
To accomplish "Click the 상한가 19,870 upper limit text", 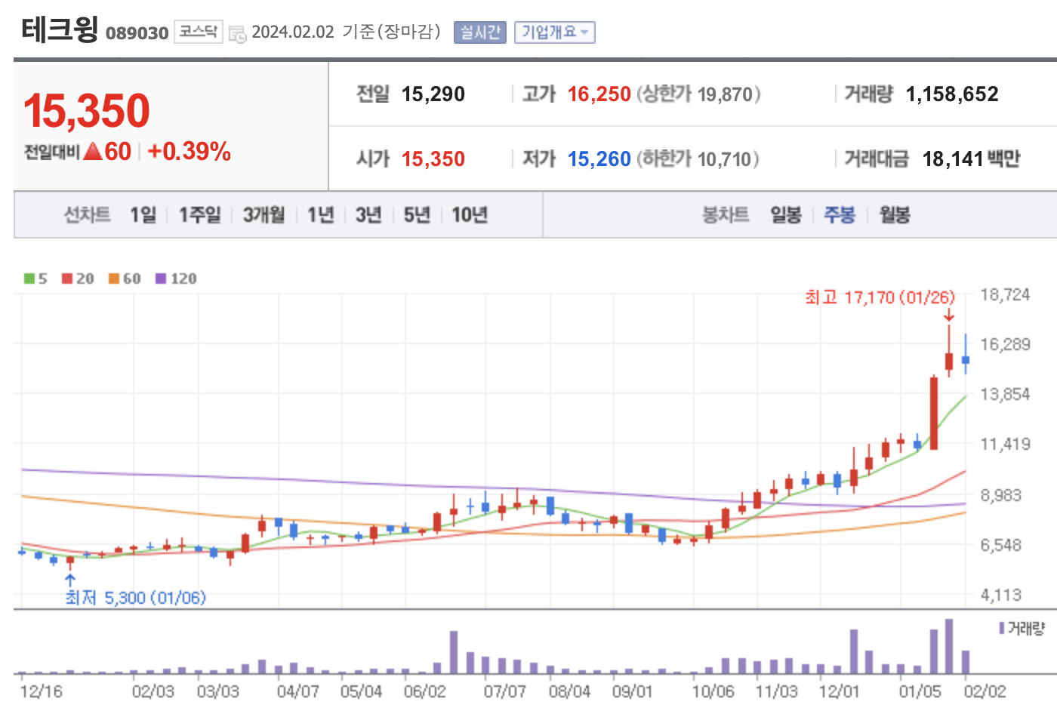I will pos(698,94).
